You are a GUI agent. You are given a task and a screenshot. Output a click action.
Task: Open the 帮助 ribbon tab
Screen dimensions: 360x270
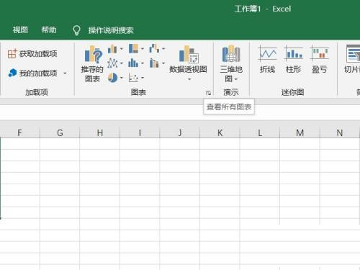[x=49, y=30]
